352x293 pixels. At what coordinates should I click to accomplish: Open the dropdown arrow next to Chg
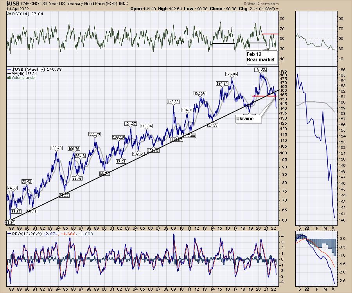277,9
